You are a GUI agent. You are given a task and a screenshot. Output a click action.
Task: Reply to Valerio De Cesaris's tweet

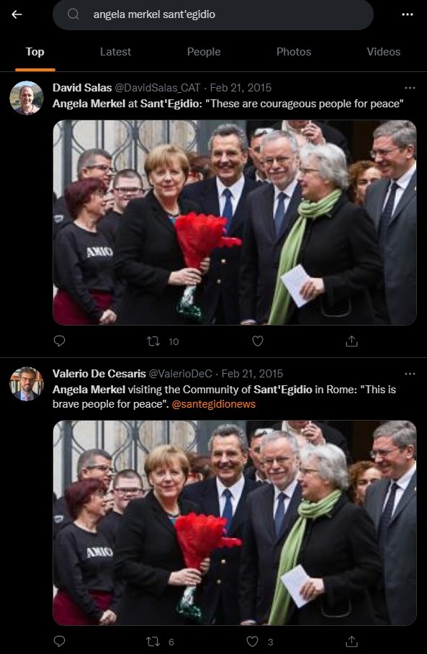pos(60,641)
